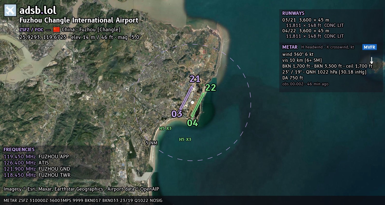Click the 5 NM range ring label
Image resolution: width=385 pixels, height=205 pixels.
pyautogui.click(x=151, y=143)
